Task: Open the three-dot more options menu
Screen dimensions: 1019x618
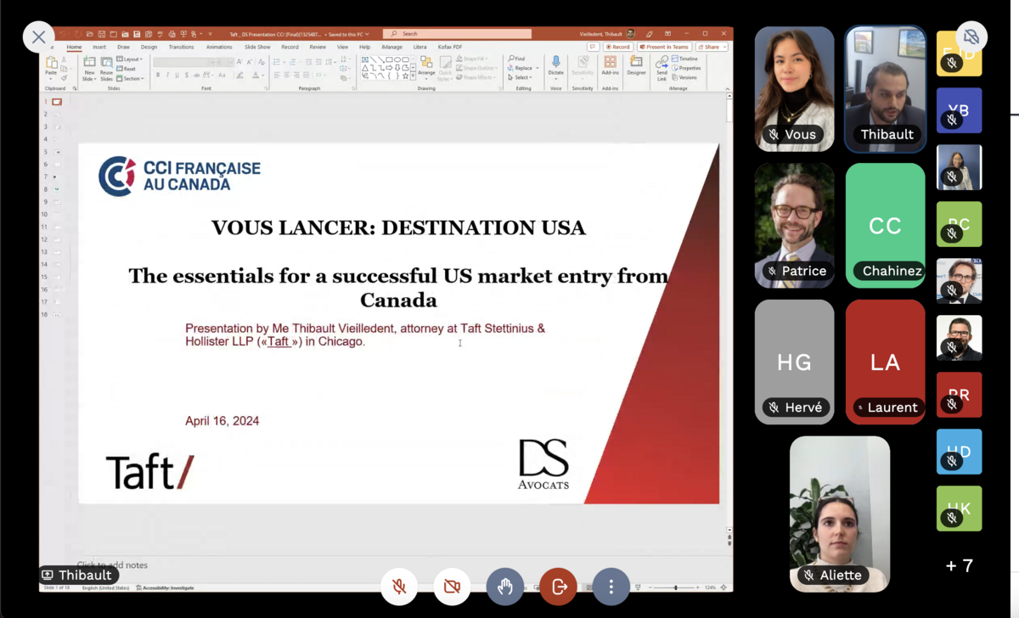Action: 611,587
